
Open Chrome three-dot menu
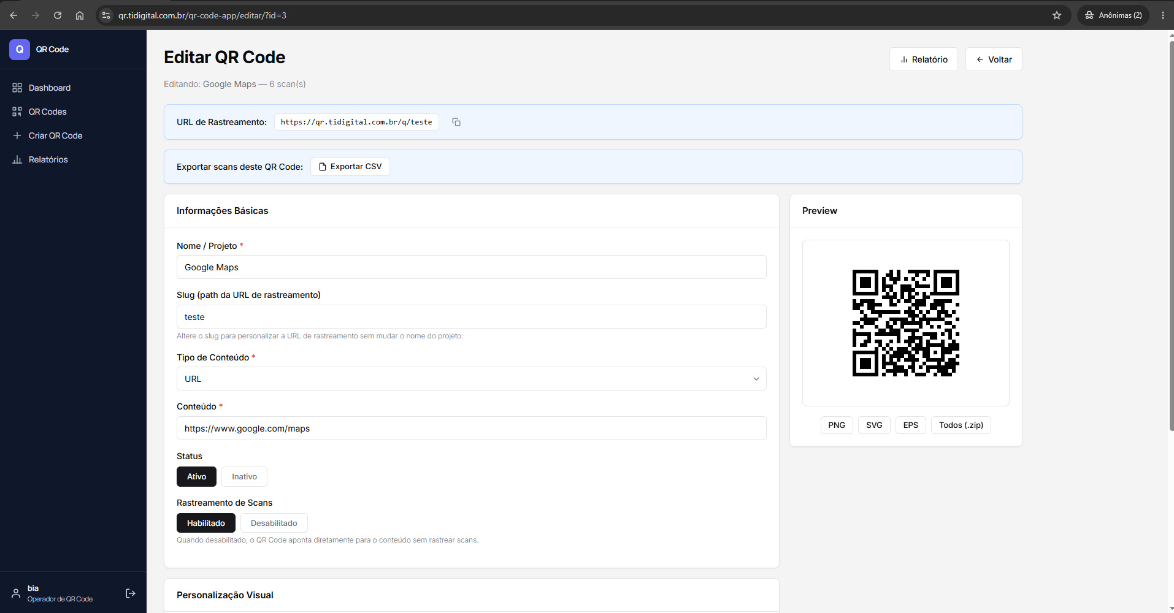pos(1163,15)
